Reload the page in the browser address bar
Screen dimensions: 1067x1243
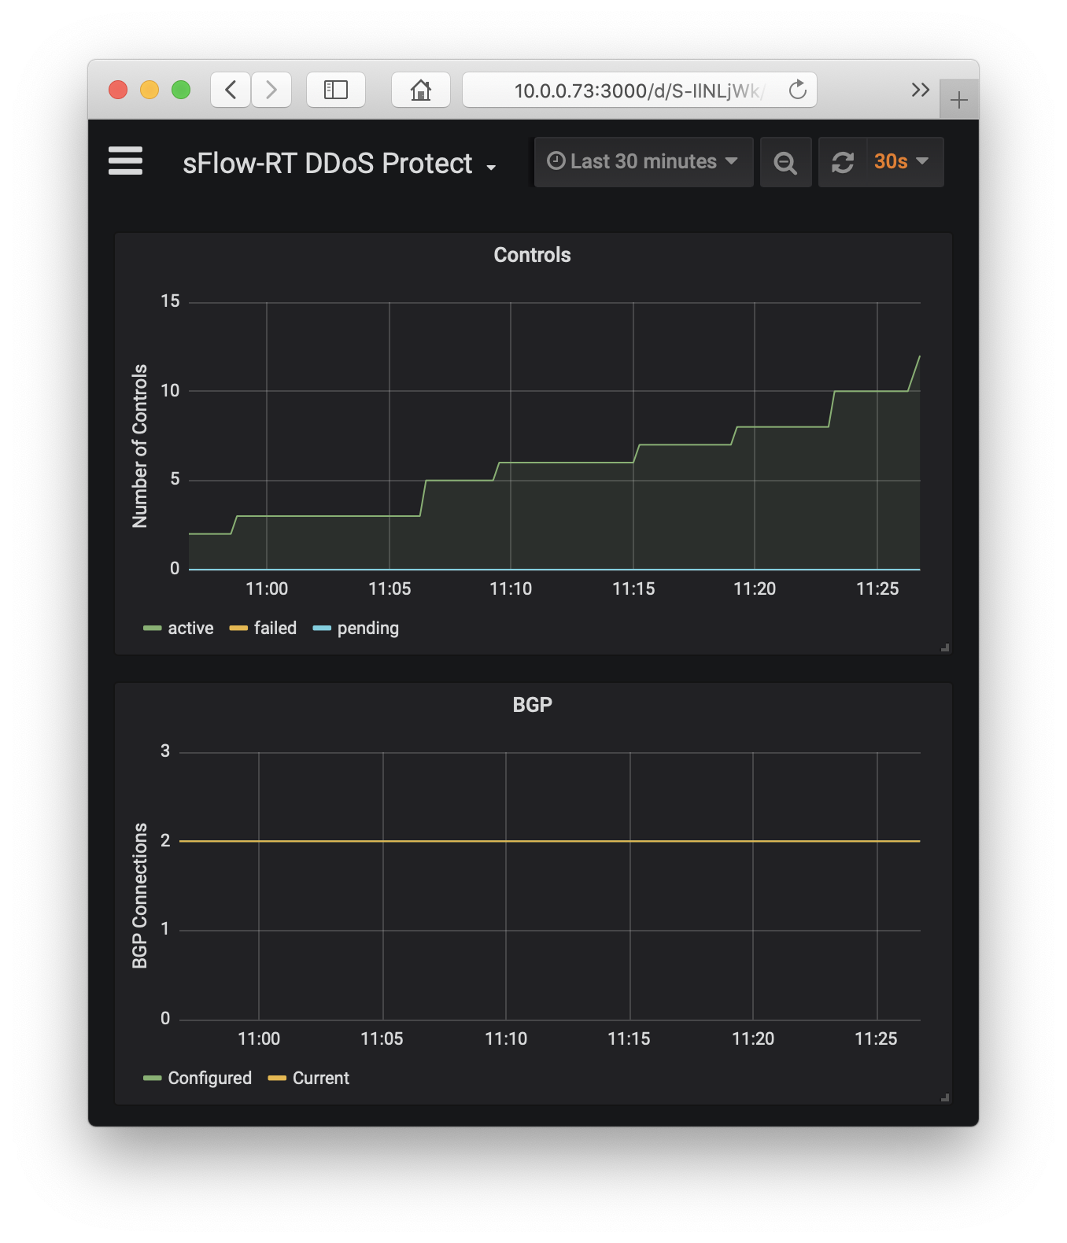click(798, 90)
